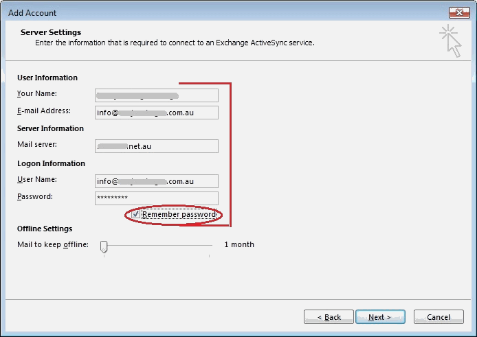Image resolution: width=477 pixels, height=337 pixels.
Task: Click the '1 month' offline value text
Action: 239,244
